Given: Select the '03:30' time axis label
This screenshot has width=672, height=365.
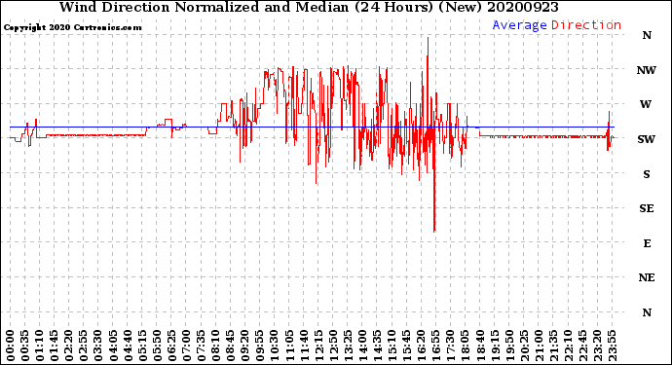Looking at the screenshot, I should click(98, 346).
